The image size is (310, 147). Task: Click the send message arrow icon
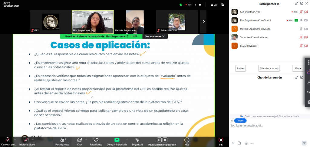pyautogui.click(x=304, y=143)
